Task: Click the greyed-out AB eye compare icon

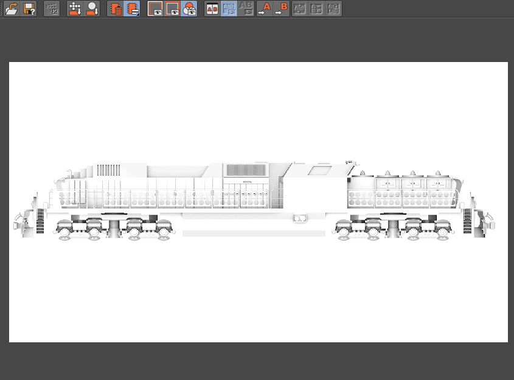Action: tap(246, 9)
